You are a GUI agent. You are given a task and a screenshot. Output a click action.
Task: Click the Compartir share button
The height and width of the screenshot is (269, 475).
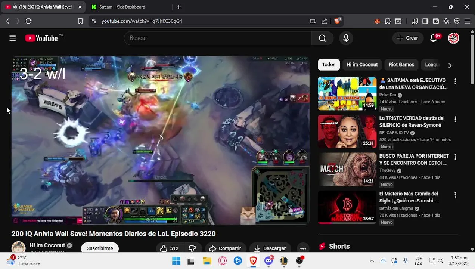[225, 248]
